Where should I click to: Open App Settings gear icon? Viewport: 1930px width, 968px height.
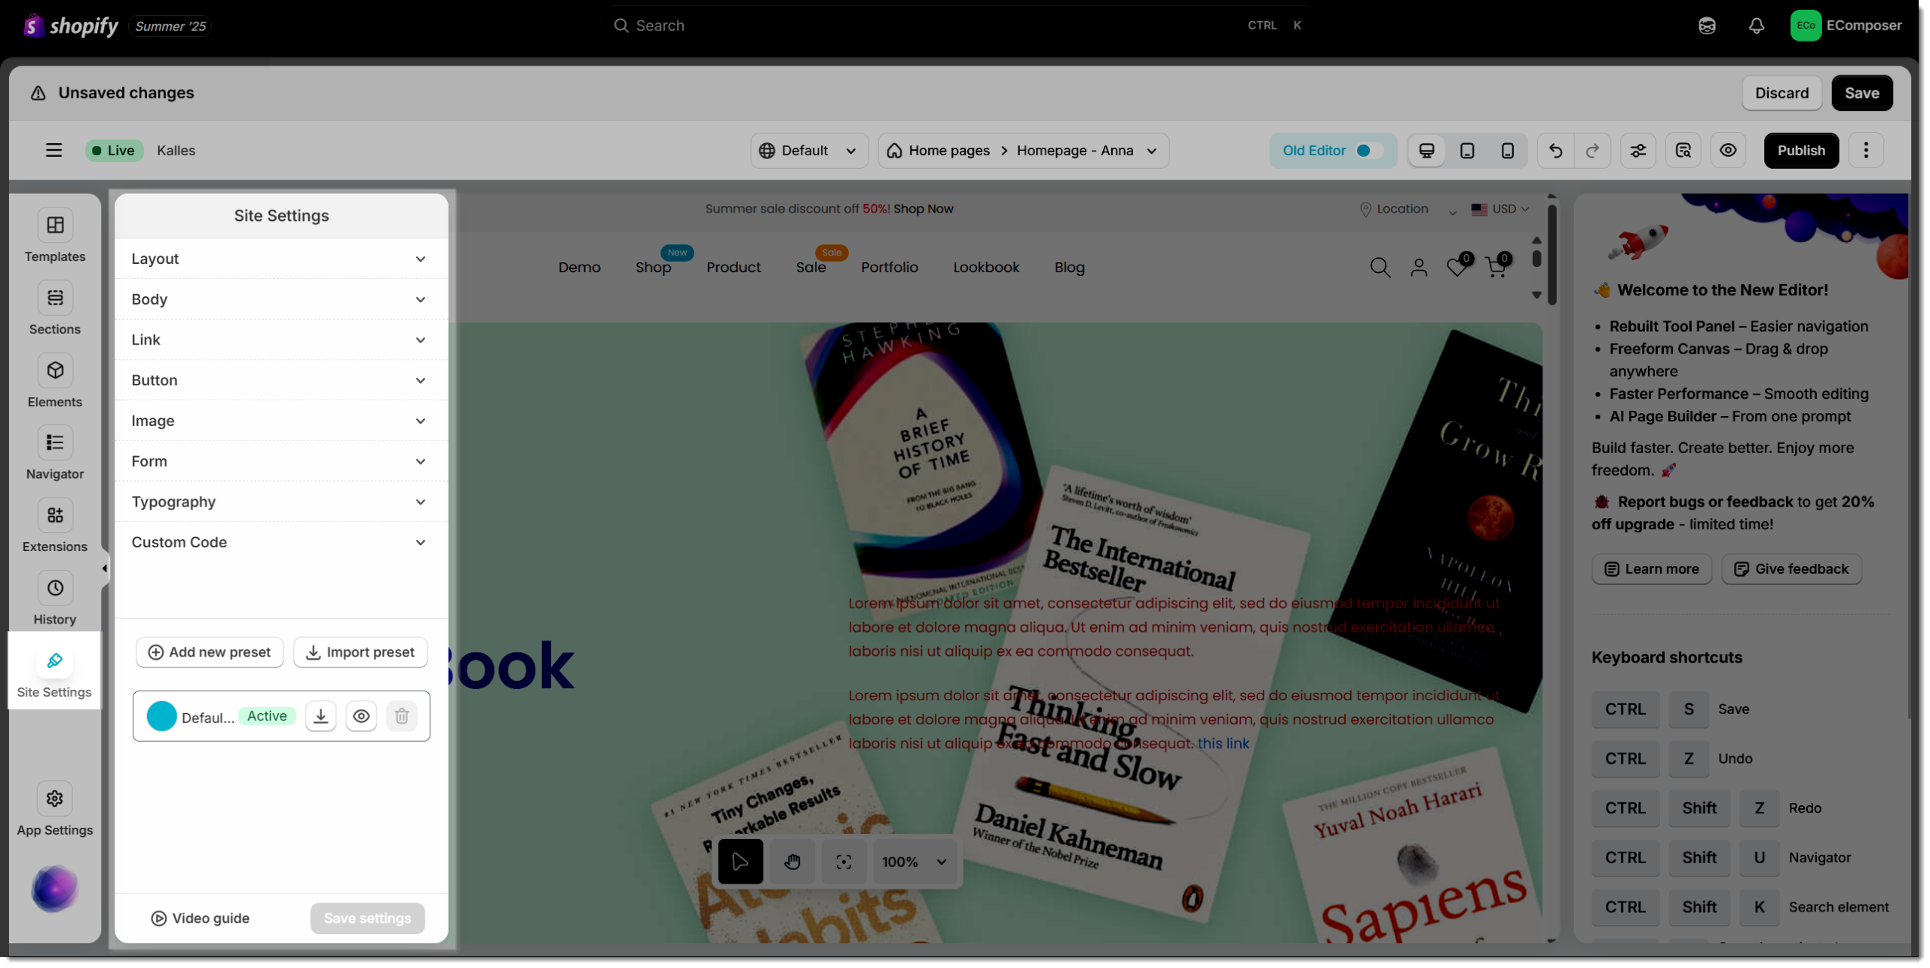click(55, 800)
